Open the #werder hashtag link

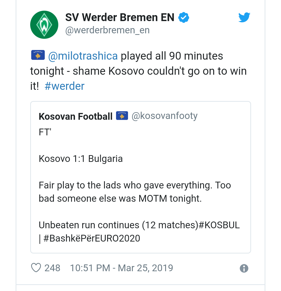coord(65,86)
